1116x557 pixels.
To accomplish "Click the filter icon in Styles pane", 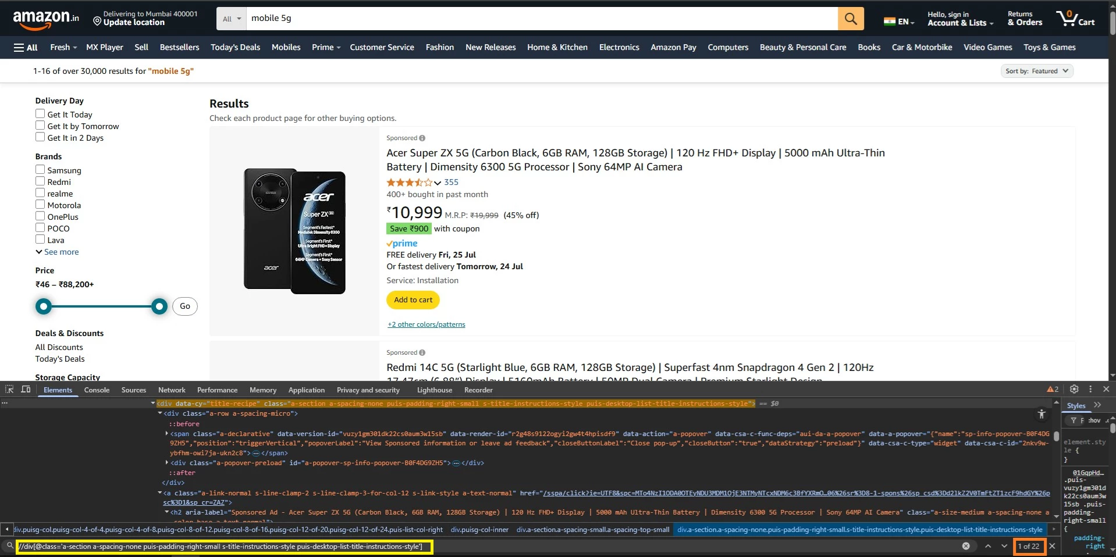I will click(1074, 420).
